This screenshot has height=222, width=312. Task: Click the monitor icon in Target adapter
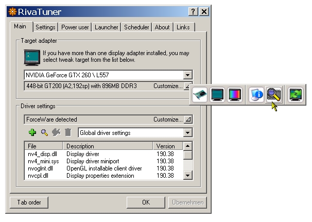[32, 58]
